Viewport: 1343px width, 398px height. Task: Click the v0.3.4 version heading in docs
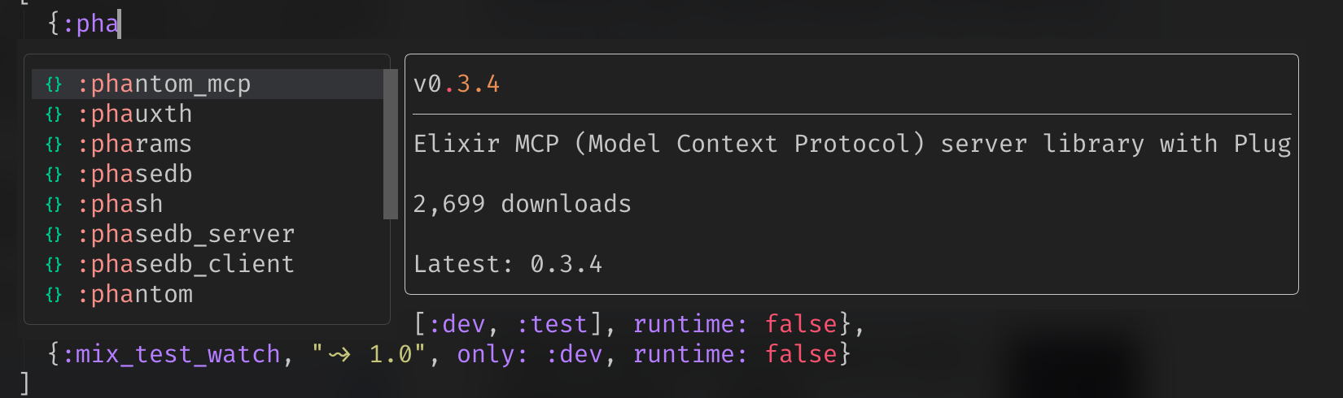pyautogui.click(x=457, y=84)
